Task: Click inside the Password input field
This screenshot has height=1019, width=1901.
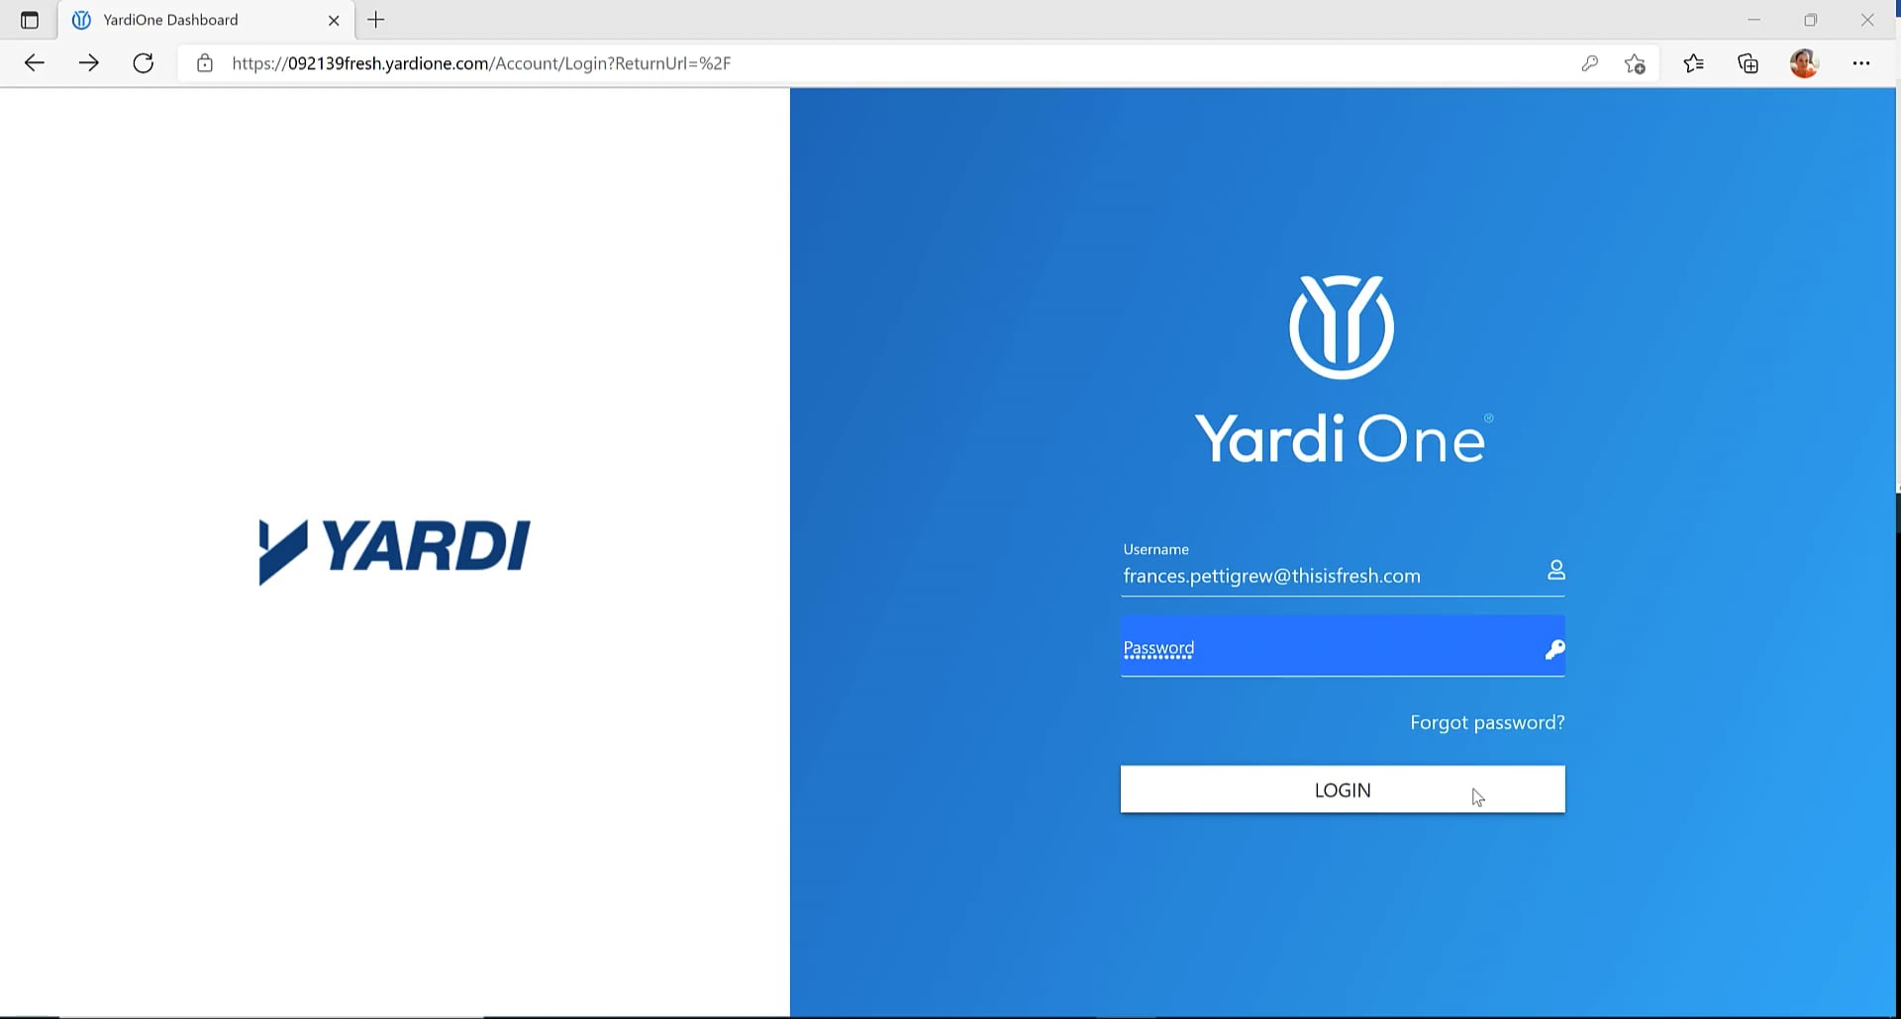Action: [x=1287, y=646]
